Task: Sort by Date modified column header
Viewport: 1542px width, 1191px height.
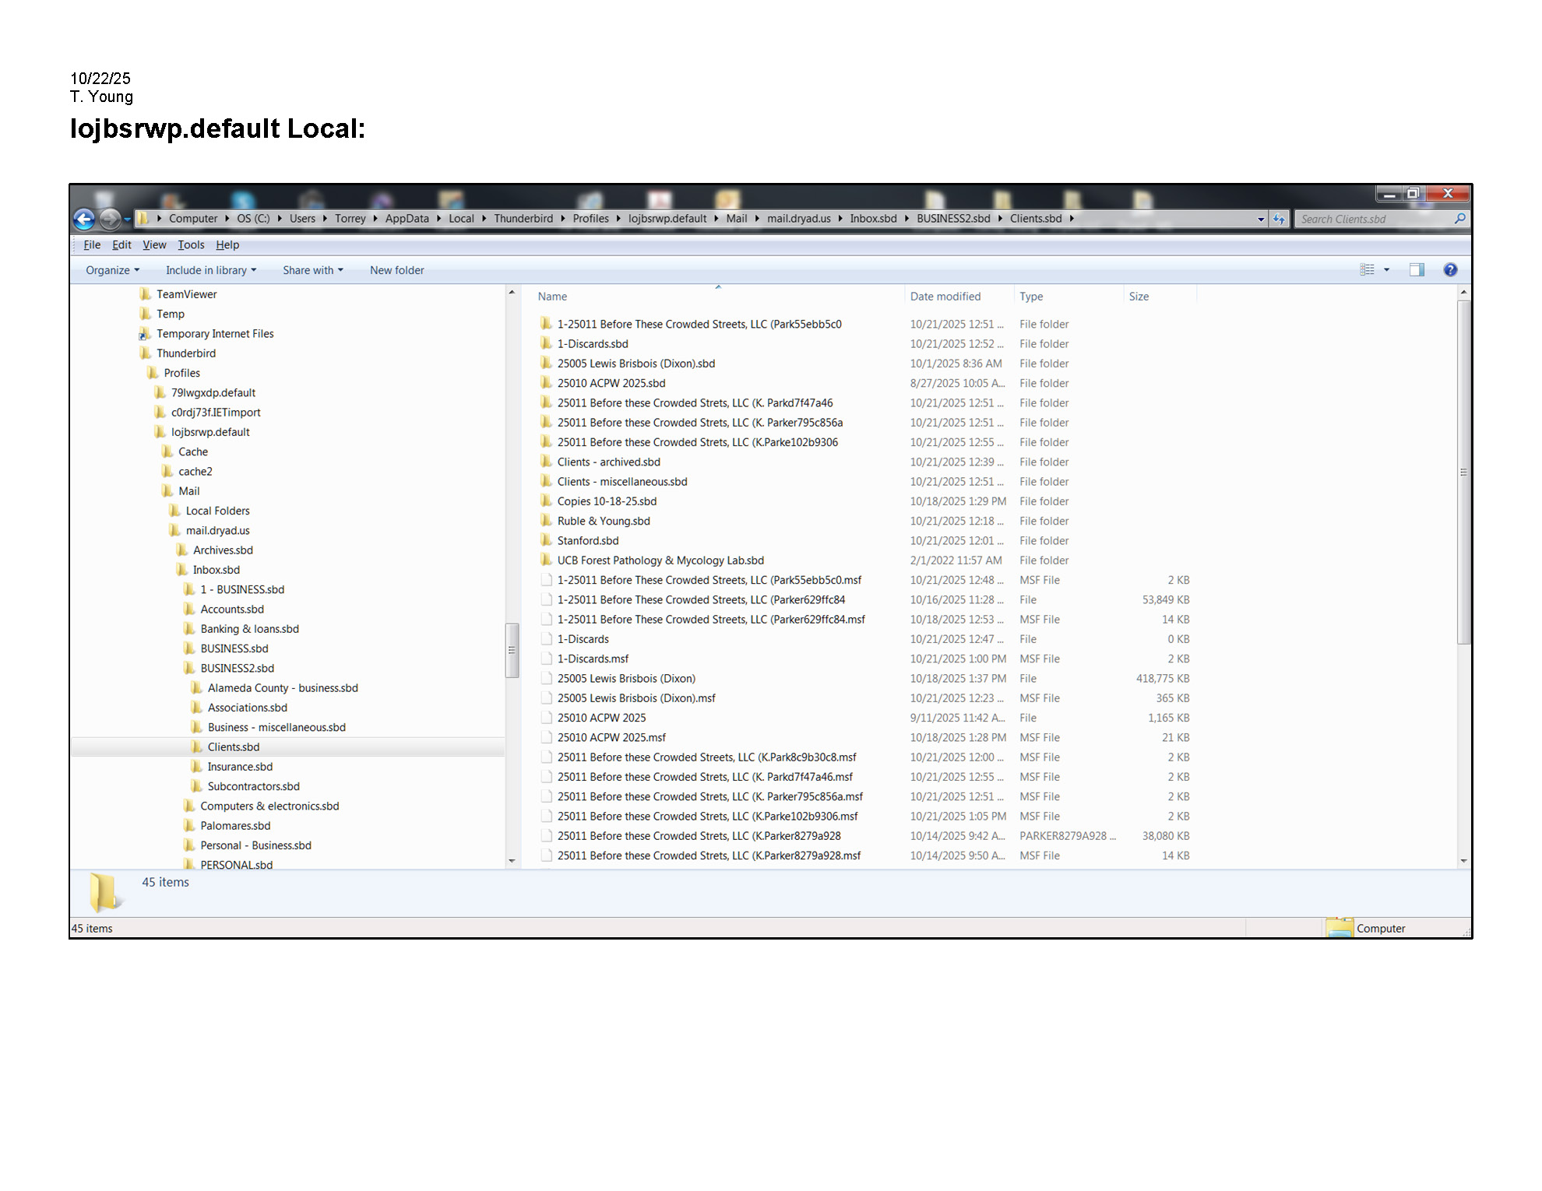Action: coord(945,297)
